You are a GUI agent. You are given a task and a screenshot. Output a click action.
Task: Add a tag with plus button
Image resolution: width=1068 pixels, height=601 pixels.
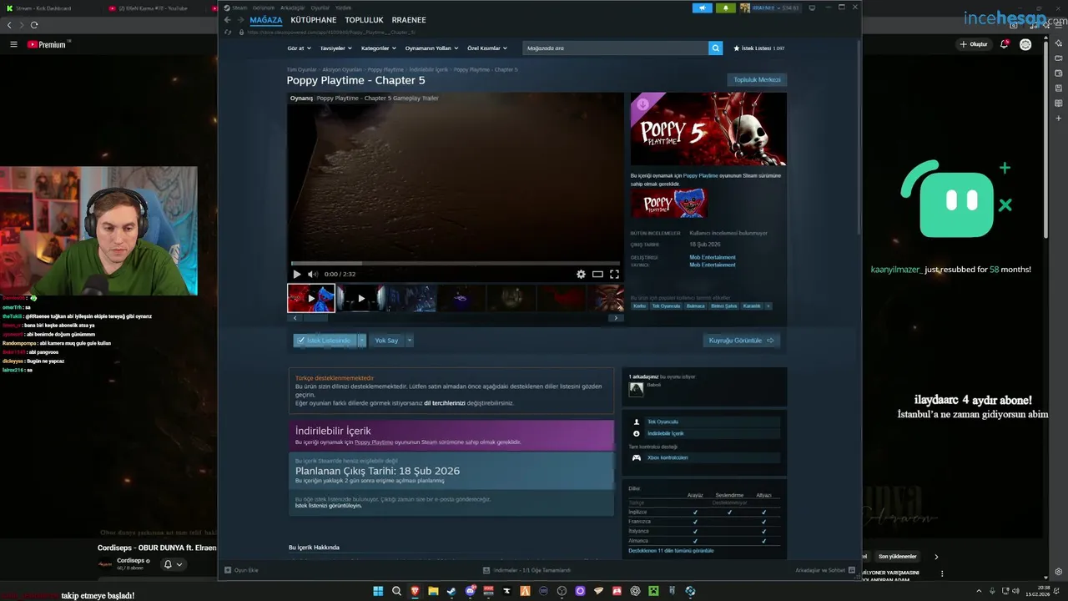pos(768,306)
